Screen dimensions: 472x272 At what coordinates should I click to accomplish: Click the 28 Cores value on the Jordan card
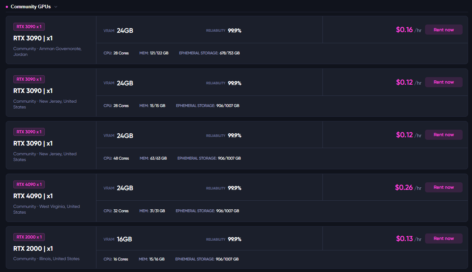tap(121, 53)
